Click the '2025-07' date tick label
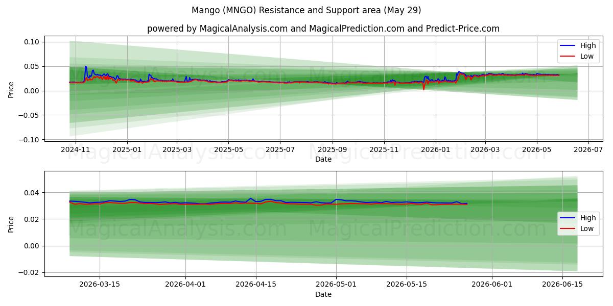Viewport: 613px width, 306px height. [279, 149]
